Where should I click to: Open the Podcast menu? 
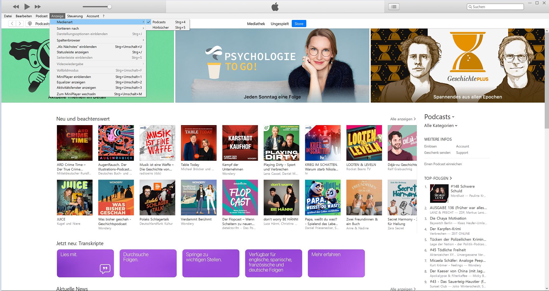point(42,16)
